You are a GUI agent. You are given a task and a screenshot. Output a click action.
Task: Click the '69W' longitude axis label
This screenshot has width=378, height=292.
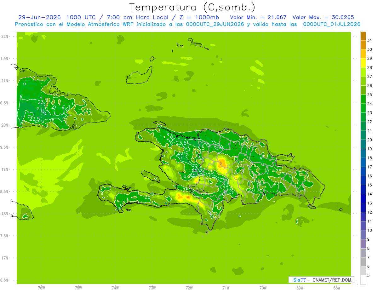[x=300, y=288]
